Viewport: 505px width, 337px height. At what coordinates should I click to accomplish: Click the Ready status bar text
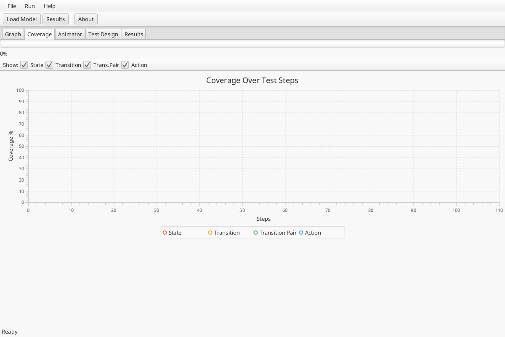tap(9, 332)
